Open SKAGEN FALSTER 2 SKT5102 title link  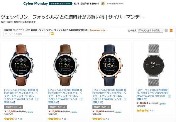click(x=154, y=95)
